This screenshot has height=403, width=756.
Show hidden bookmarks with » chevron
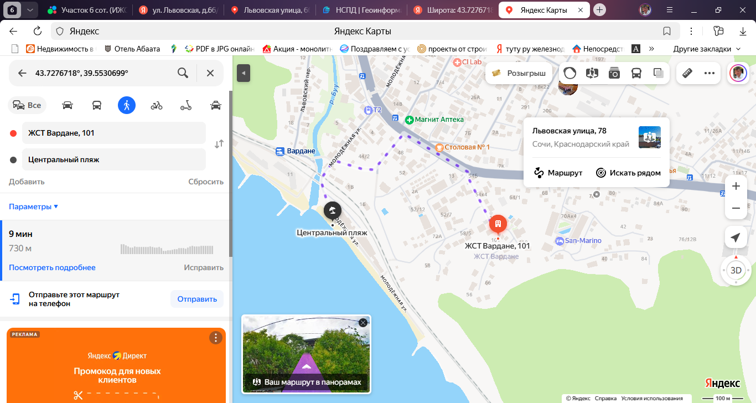point(651,49)
